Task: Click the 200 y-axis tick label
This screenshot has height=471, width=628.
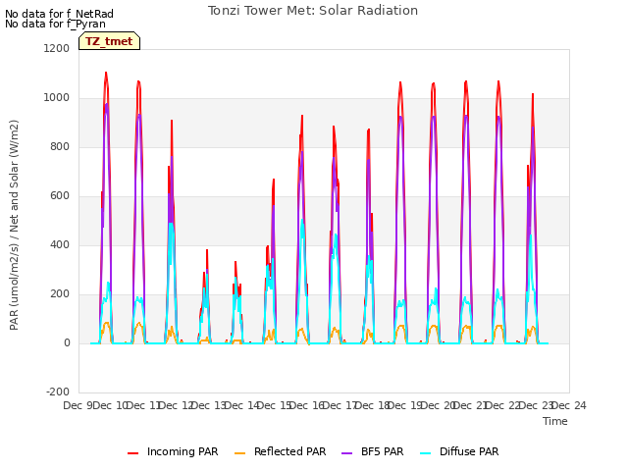Action: click(60, 294)
